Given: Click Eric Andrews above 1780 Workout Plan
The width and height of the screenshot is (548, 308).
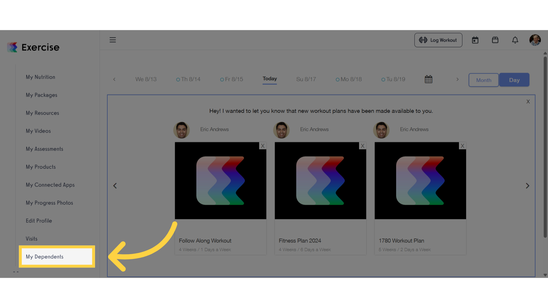Looking at the screenshot, I should point(414,129).
